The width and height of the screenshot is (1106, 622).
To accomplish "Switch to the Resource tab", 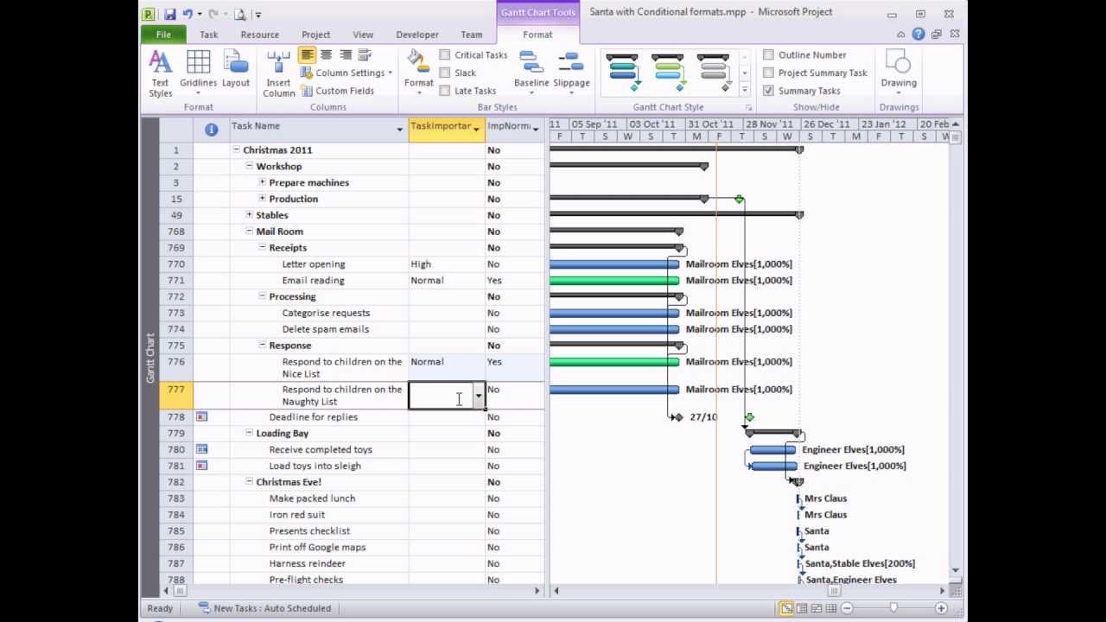I will (259, 35).
